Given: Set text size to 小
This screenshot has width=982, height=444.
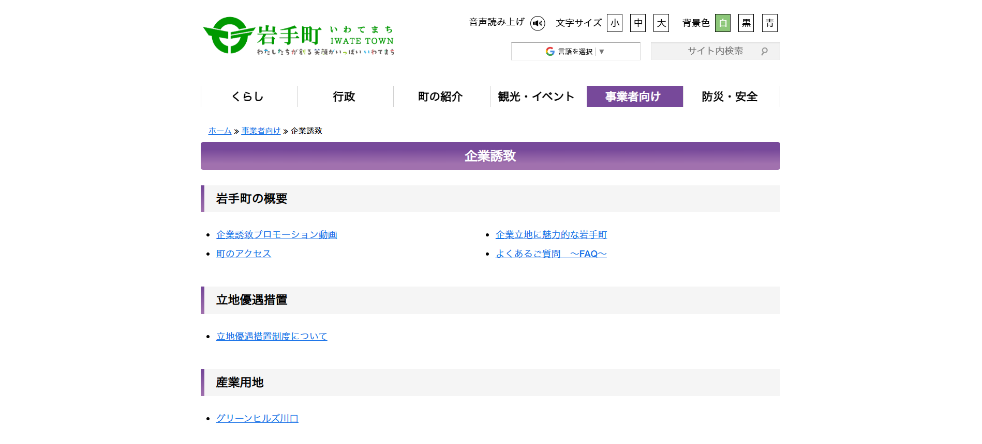Looking at the screenshot, I should pyautogui.click(x=615, y=23).
